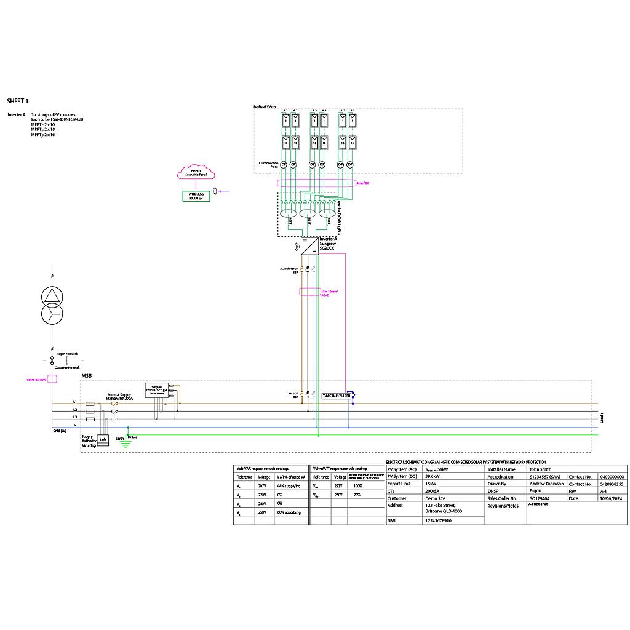The height and width of the screenshot is (630, 630).
Task: Click the wireless signal symbol beside the router
Action: [x=215, y=191]
